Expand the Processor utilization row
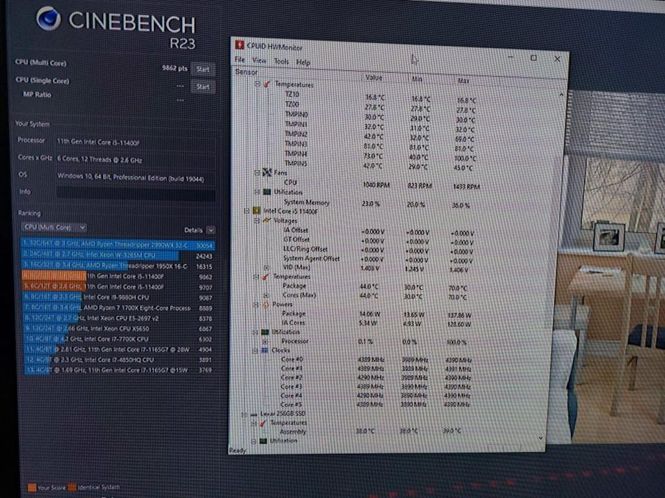This screenshot has width=665, height=498. tap(265, 341)
